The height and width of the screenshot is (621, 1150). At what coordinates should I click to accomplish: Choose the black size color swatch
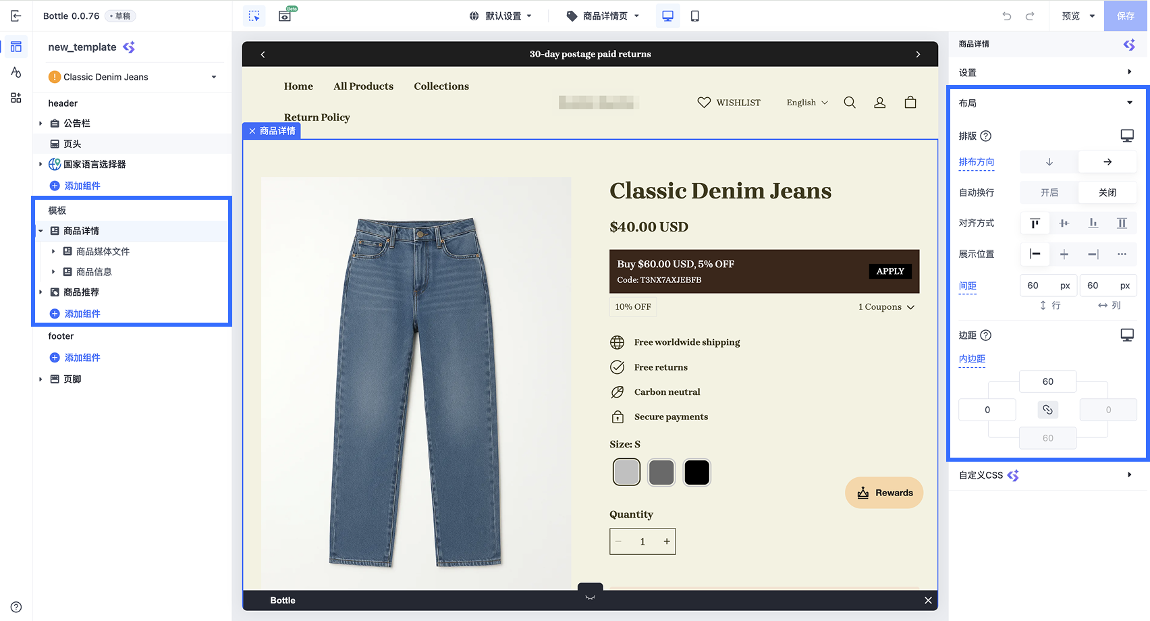[x=696, y=472]
